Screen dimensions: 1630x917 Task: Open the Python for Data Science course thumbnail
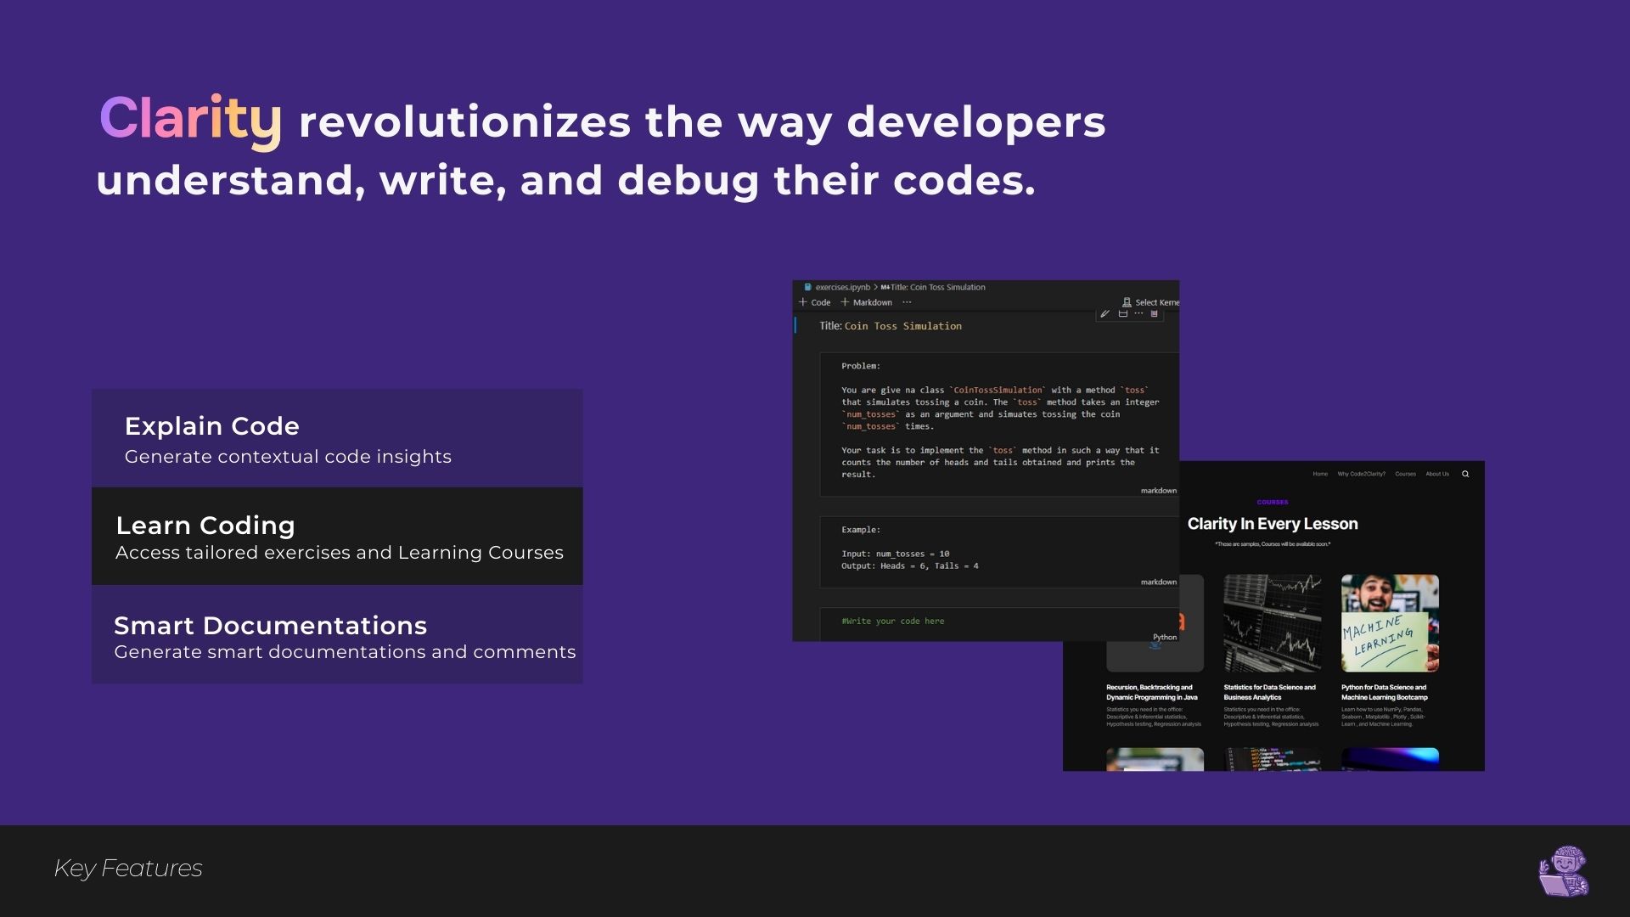pyautogui.click(x=1389, y=624)
